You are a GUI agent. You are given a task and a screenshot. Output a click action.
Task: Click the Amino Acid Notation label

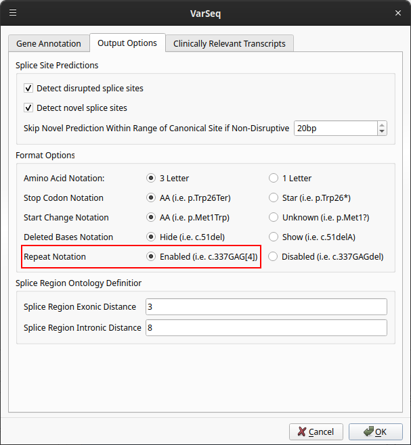[64, 179]
